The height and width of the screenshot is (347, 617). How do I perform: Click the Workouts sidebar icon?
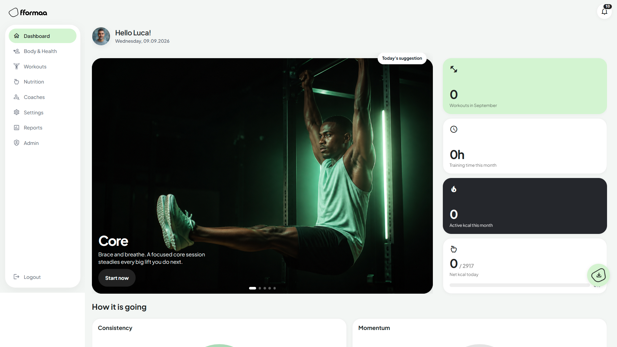17,67
